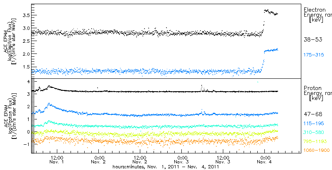
Task: Select the blue 115-195 proton legend label
Action: [x=314, y=123]
